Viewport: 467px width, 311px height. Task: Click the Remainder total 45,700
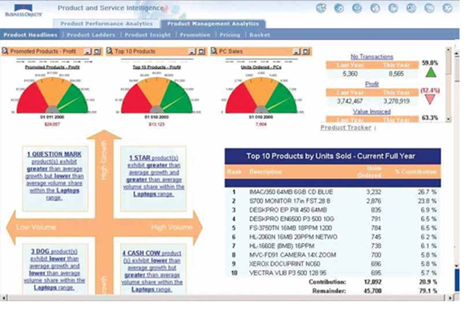(x=372, y=291)
